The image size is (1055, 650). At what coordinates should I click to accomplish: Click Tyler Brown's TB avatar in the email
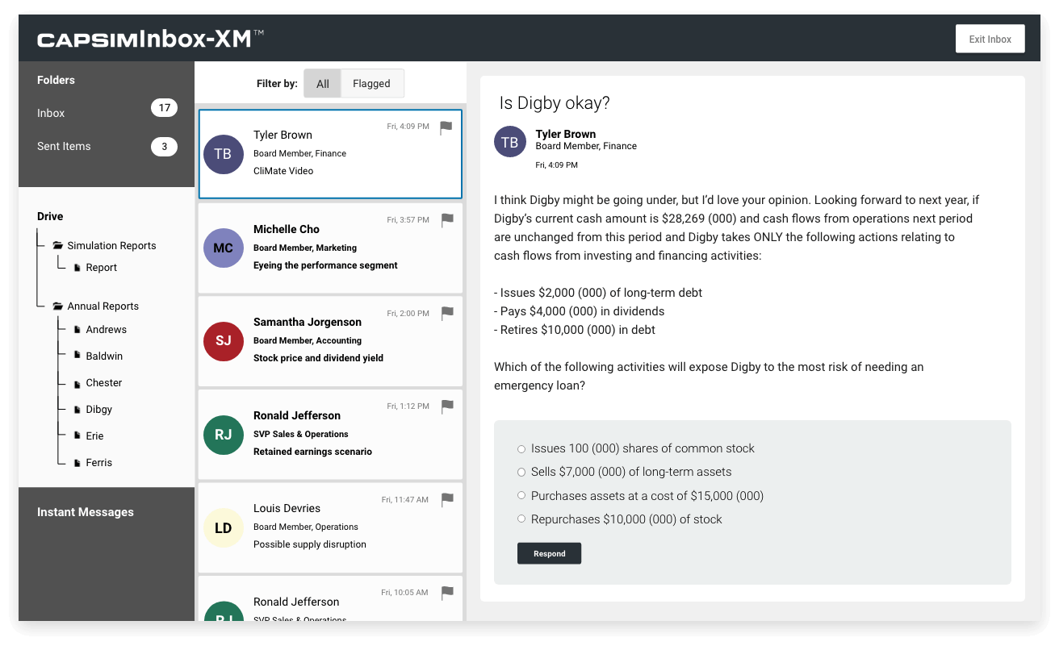click(x=509, y=141)
